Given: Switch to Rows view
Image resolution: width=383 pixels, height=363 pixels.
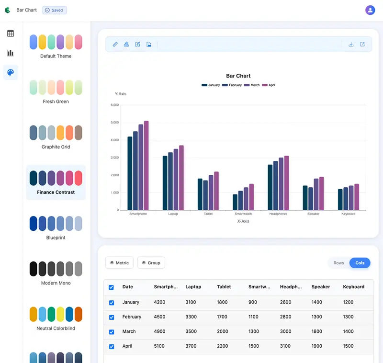Looking at the screenshot, I should [x=338, y=263].
